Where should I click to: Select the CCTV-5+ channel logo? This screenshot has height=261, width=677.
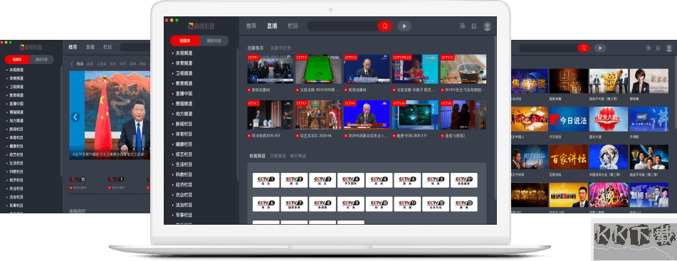point(463,181)
